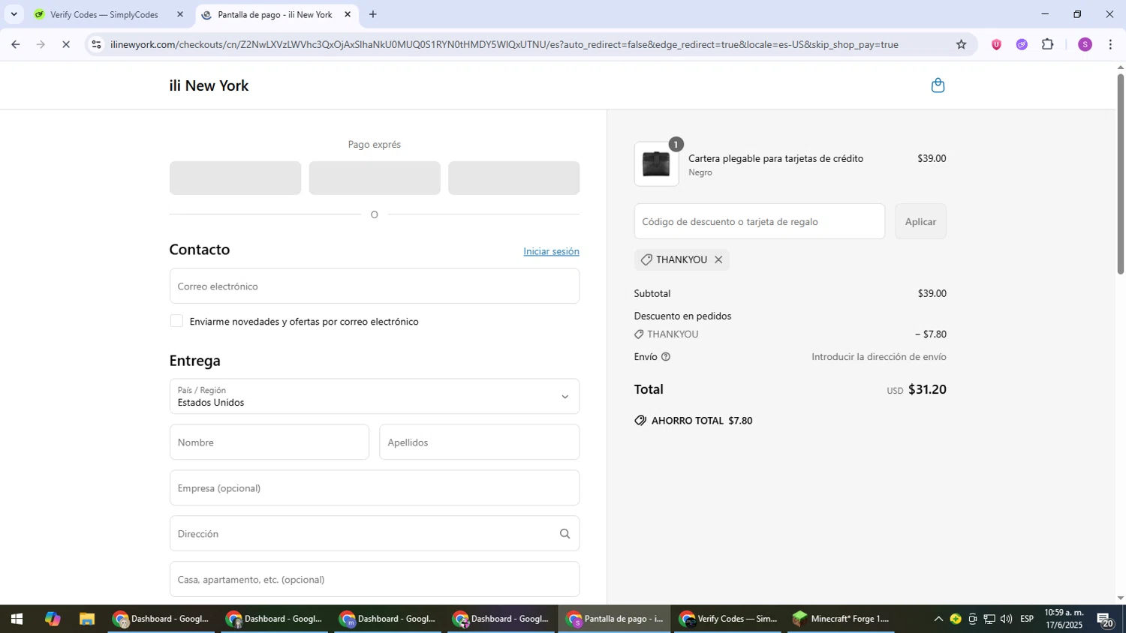The width and height of the screenshot is (1126, 633).
Task: Click the address search magnifier icon
Action: (x=565, y=534)
